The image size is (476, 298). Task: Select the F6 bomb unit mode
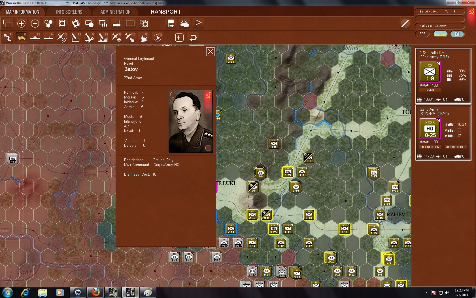(x=76, y=37)
